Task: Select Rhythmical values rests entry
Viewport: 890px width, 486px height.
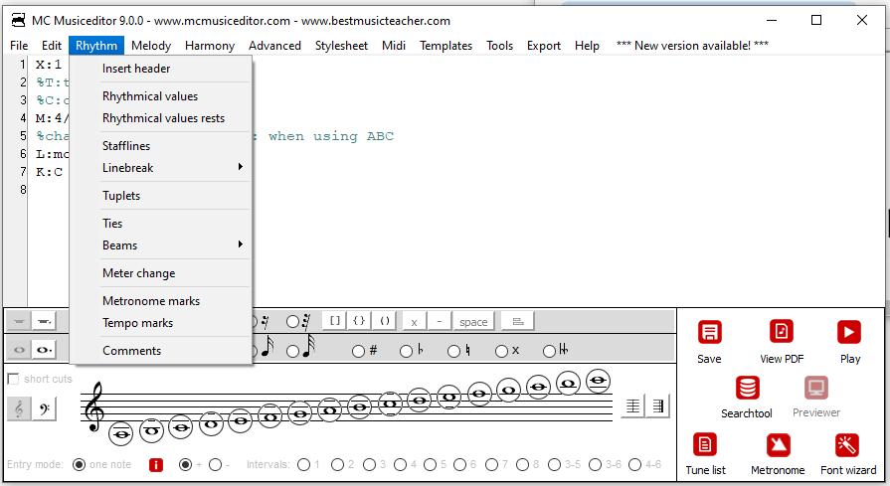Action: (161, 118)
